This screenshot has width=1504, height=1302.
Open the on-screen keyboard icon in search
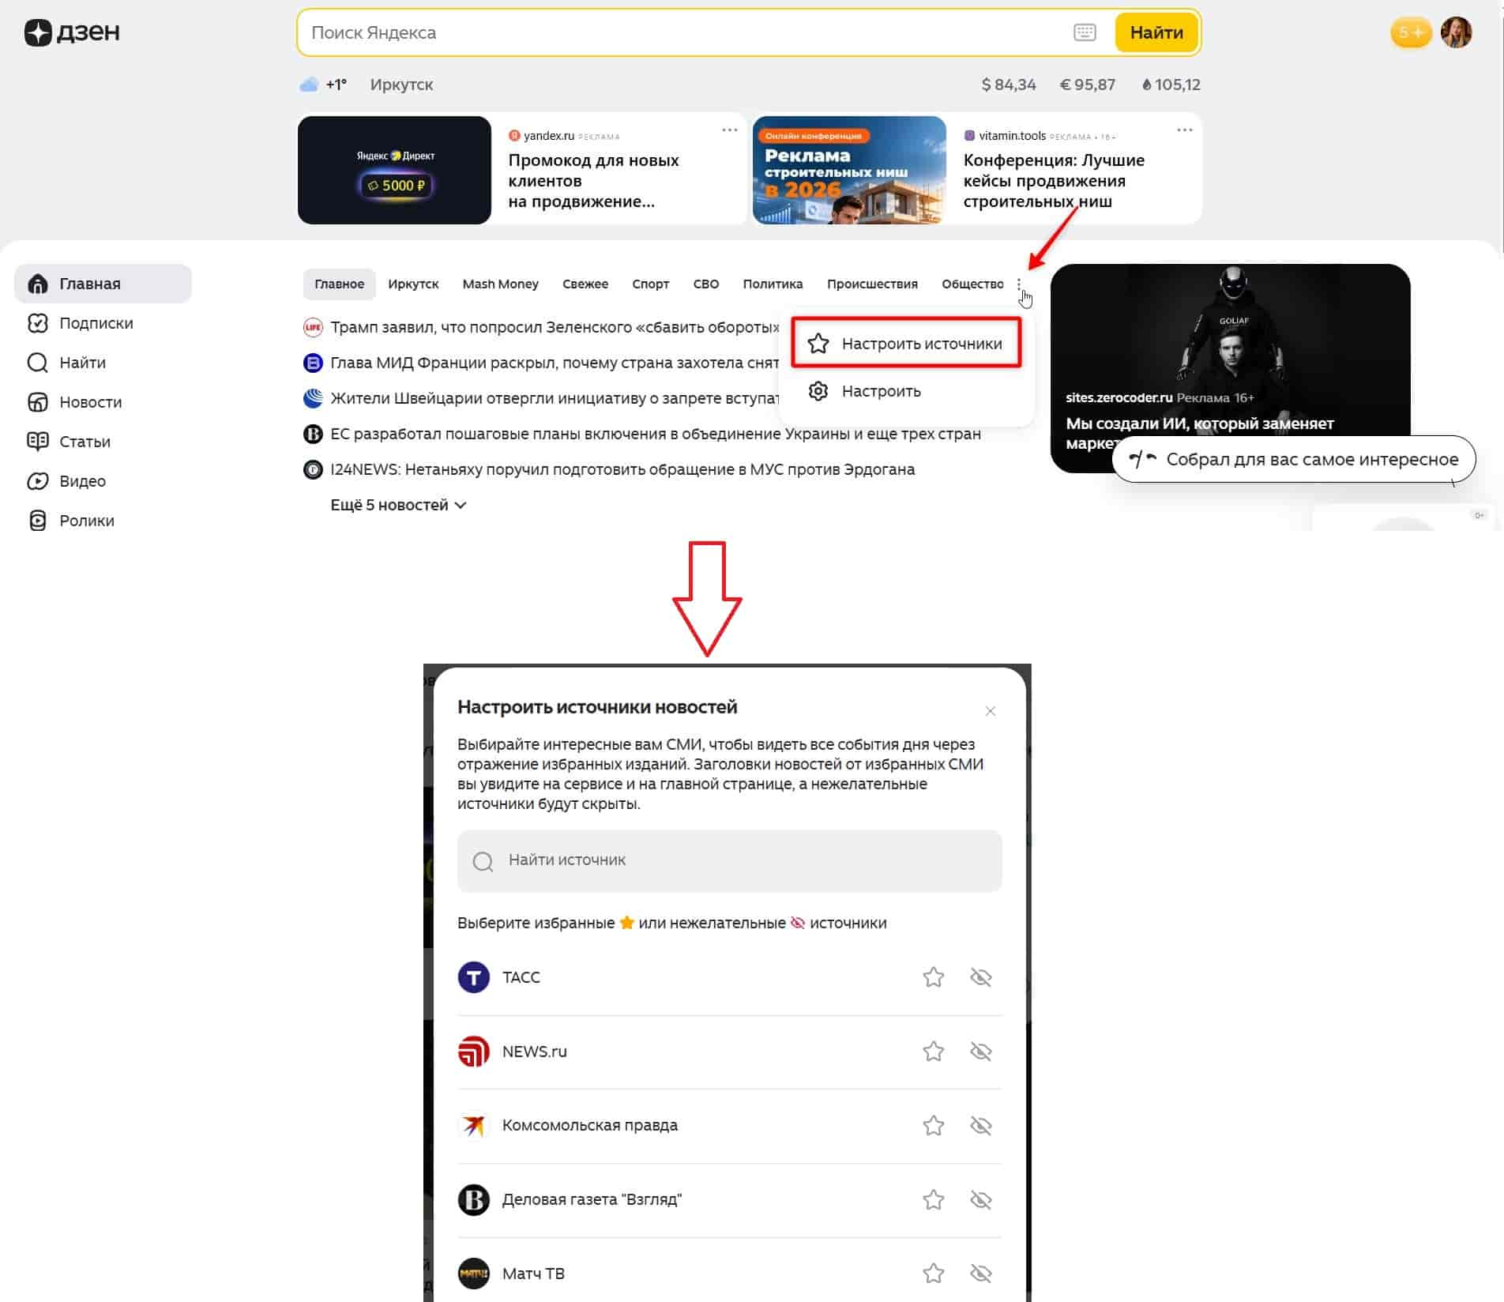click(1085, 32)
